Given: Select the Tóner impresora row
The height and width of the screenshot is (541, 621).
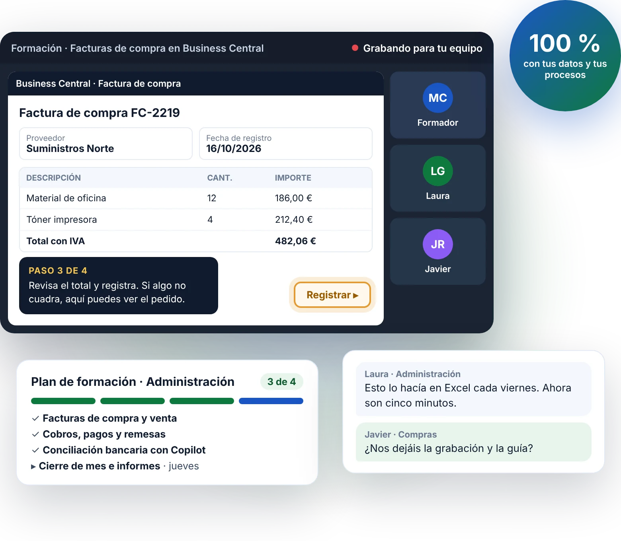Looking at the screenshot, I should click(x=196, y=220).
